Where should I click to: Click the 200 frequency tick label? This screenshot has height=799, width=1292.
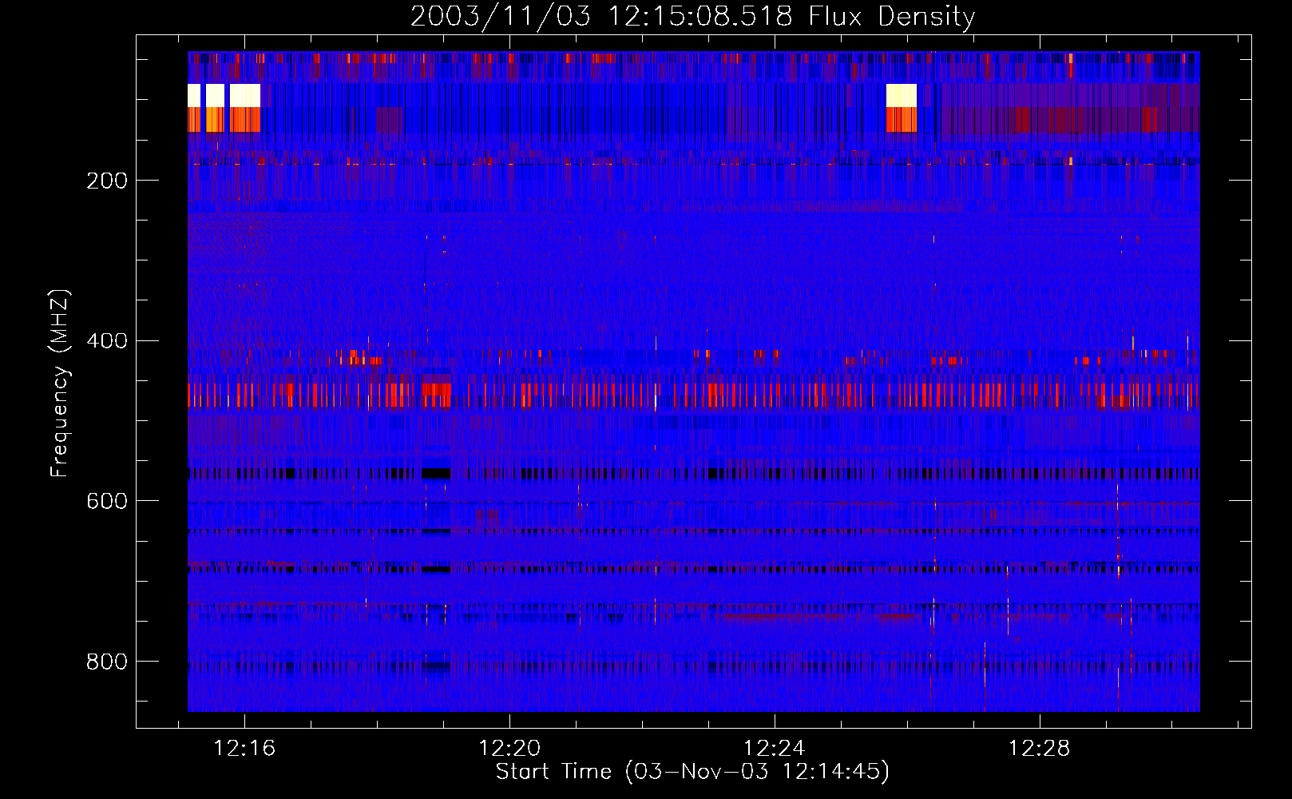(x=107, y=181)
